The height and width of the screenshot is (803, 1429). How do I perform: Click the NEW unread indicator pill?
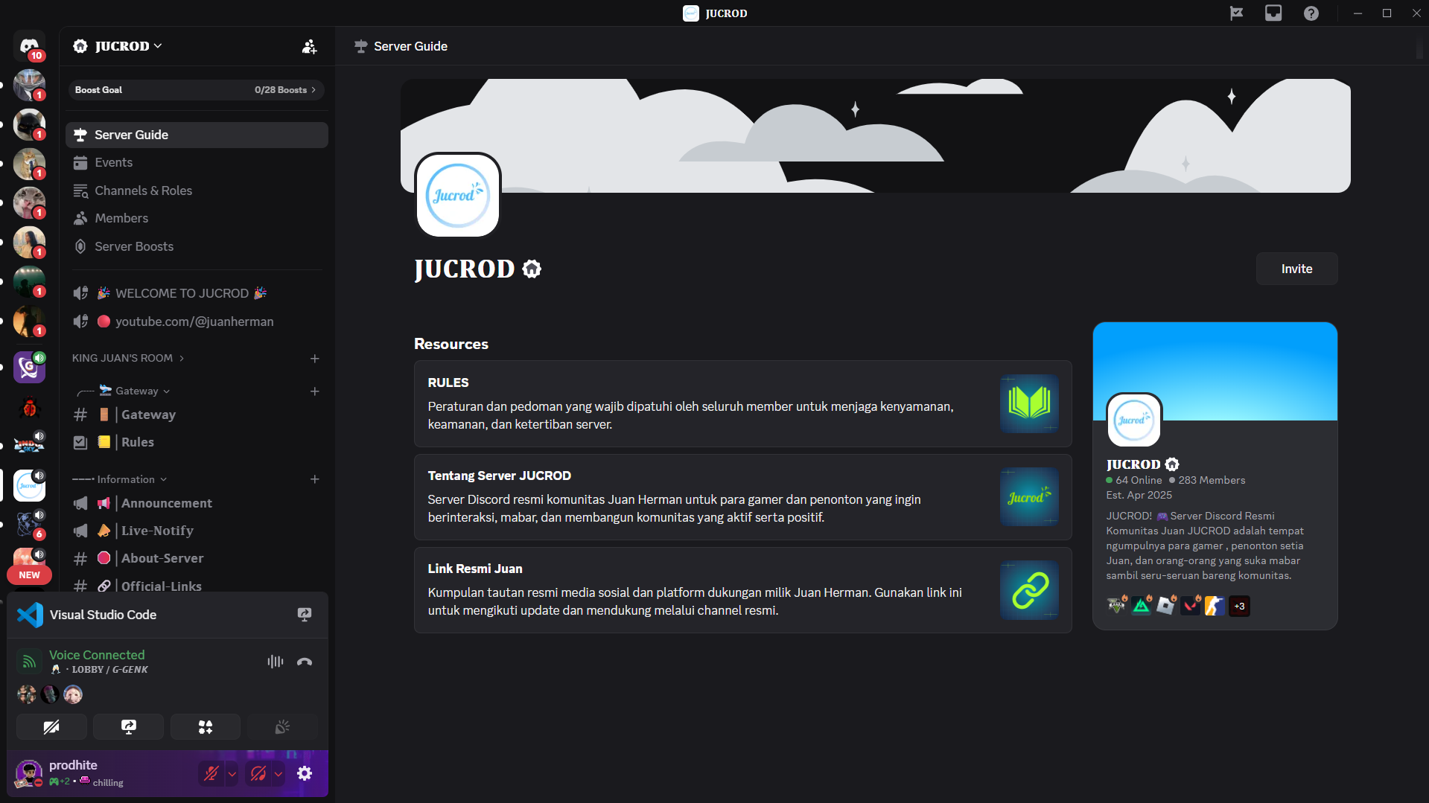tap(29, 575)
